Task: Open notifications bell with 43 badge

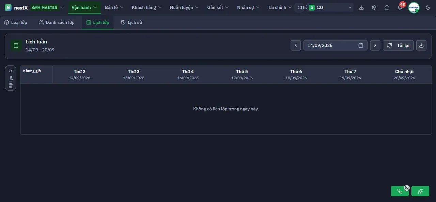Action: tap(400, 7)
